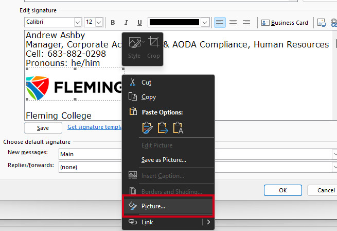
Task: Open the Replies/forwards signature dropdown
Action: 334,167
